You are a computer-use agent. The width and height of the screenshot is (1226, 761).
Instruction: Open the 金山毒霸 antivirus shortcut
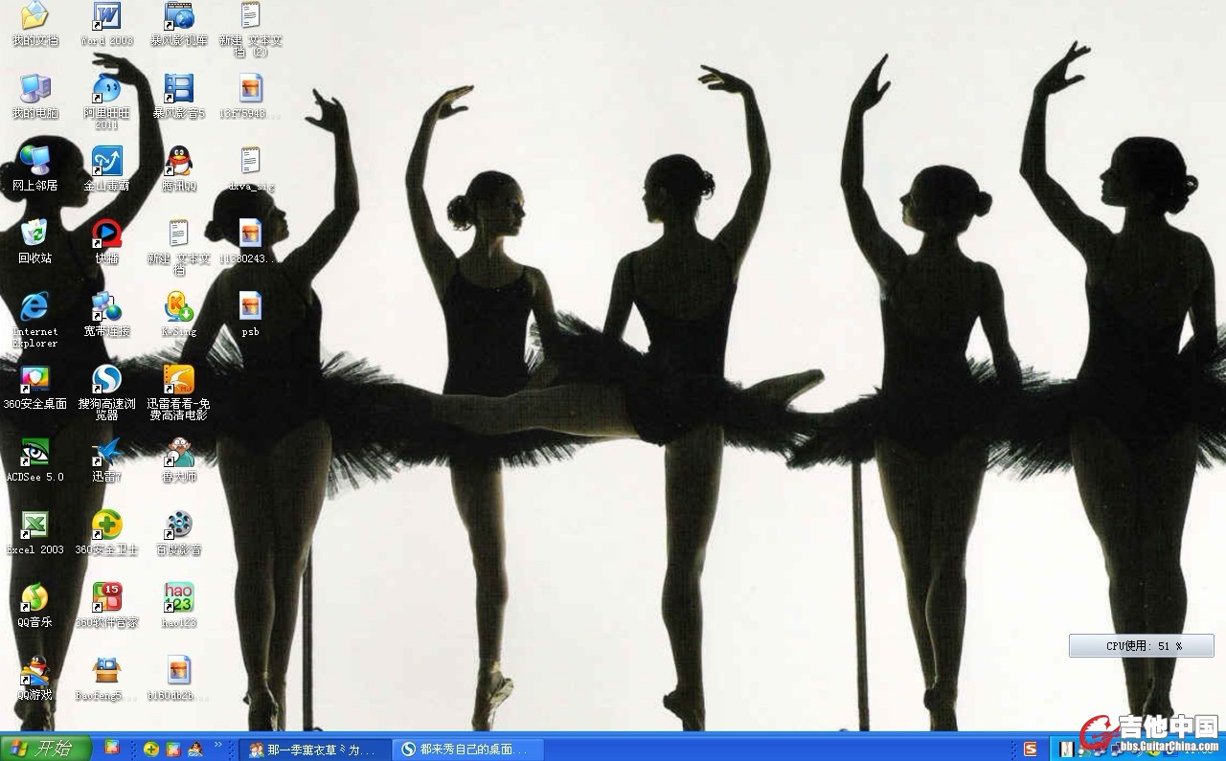coord(106,162)
